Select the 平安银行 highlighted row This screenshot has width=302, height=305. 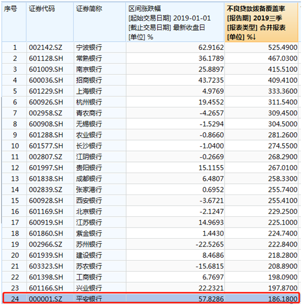pyautogui.click(x=150, y=298)
